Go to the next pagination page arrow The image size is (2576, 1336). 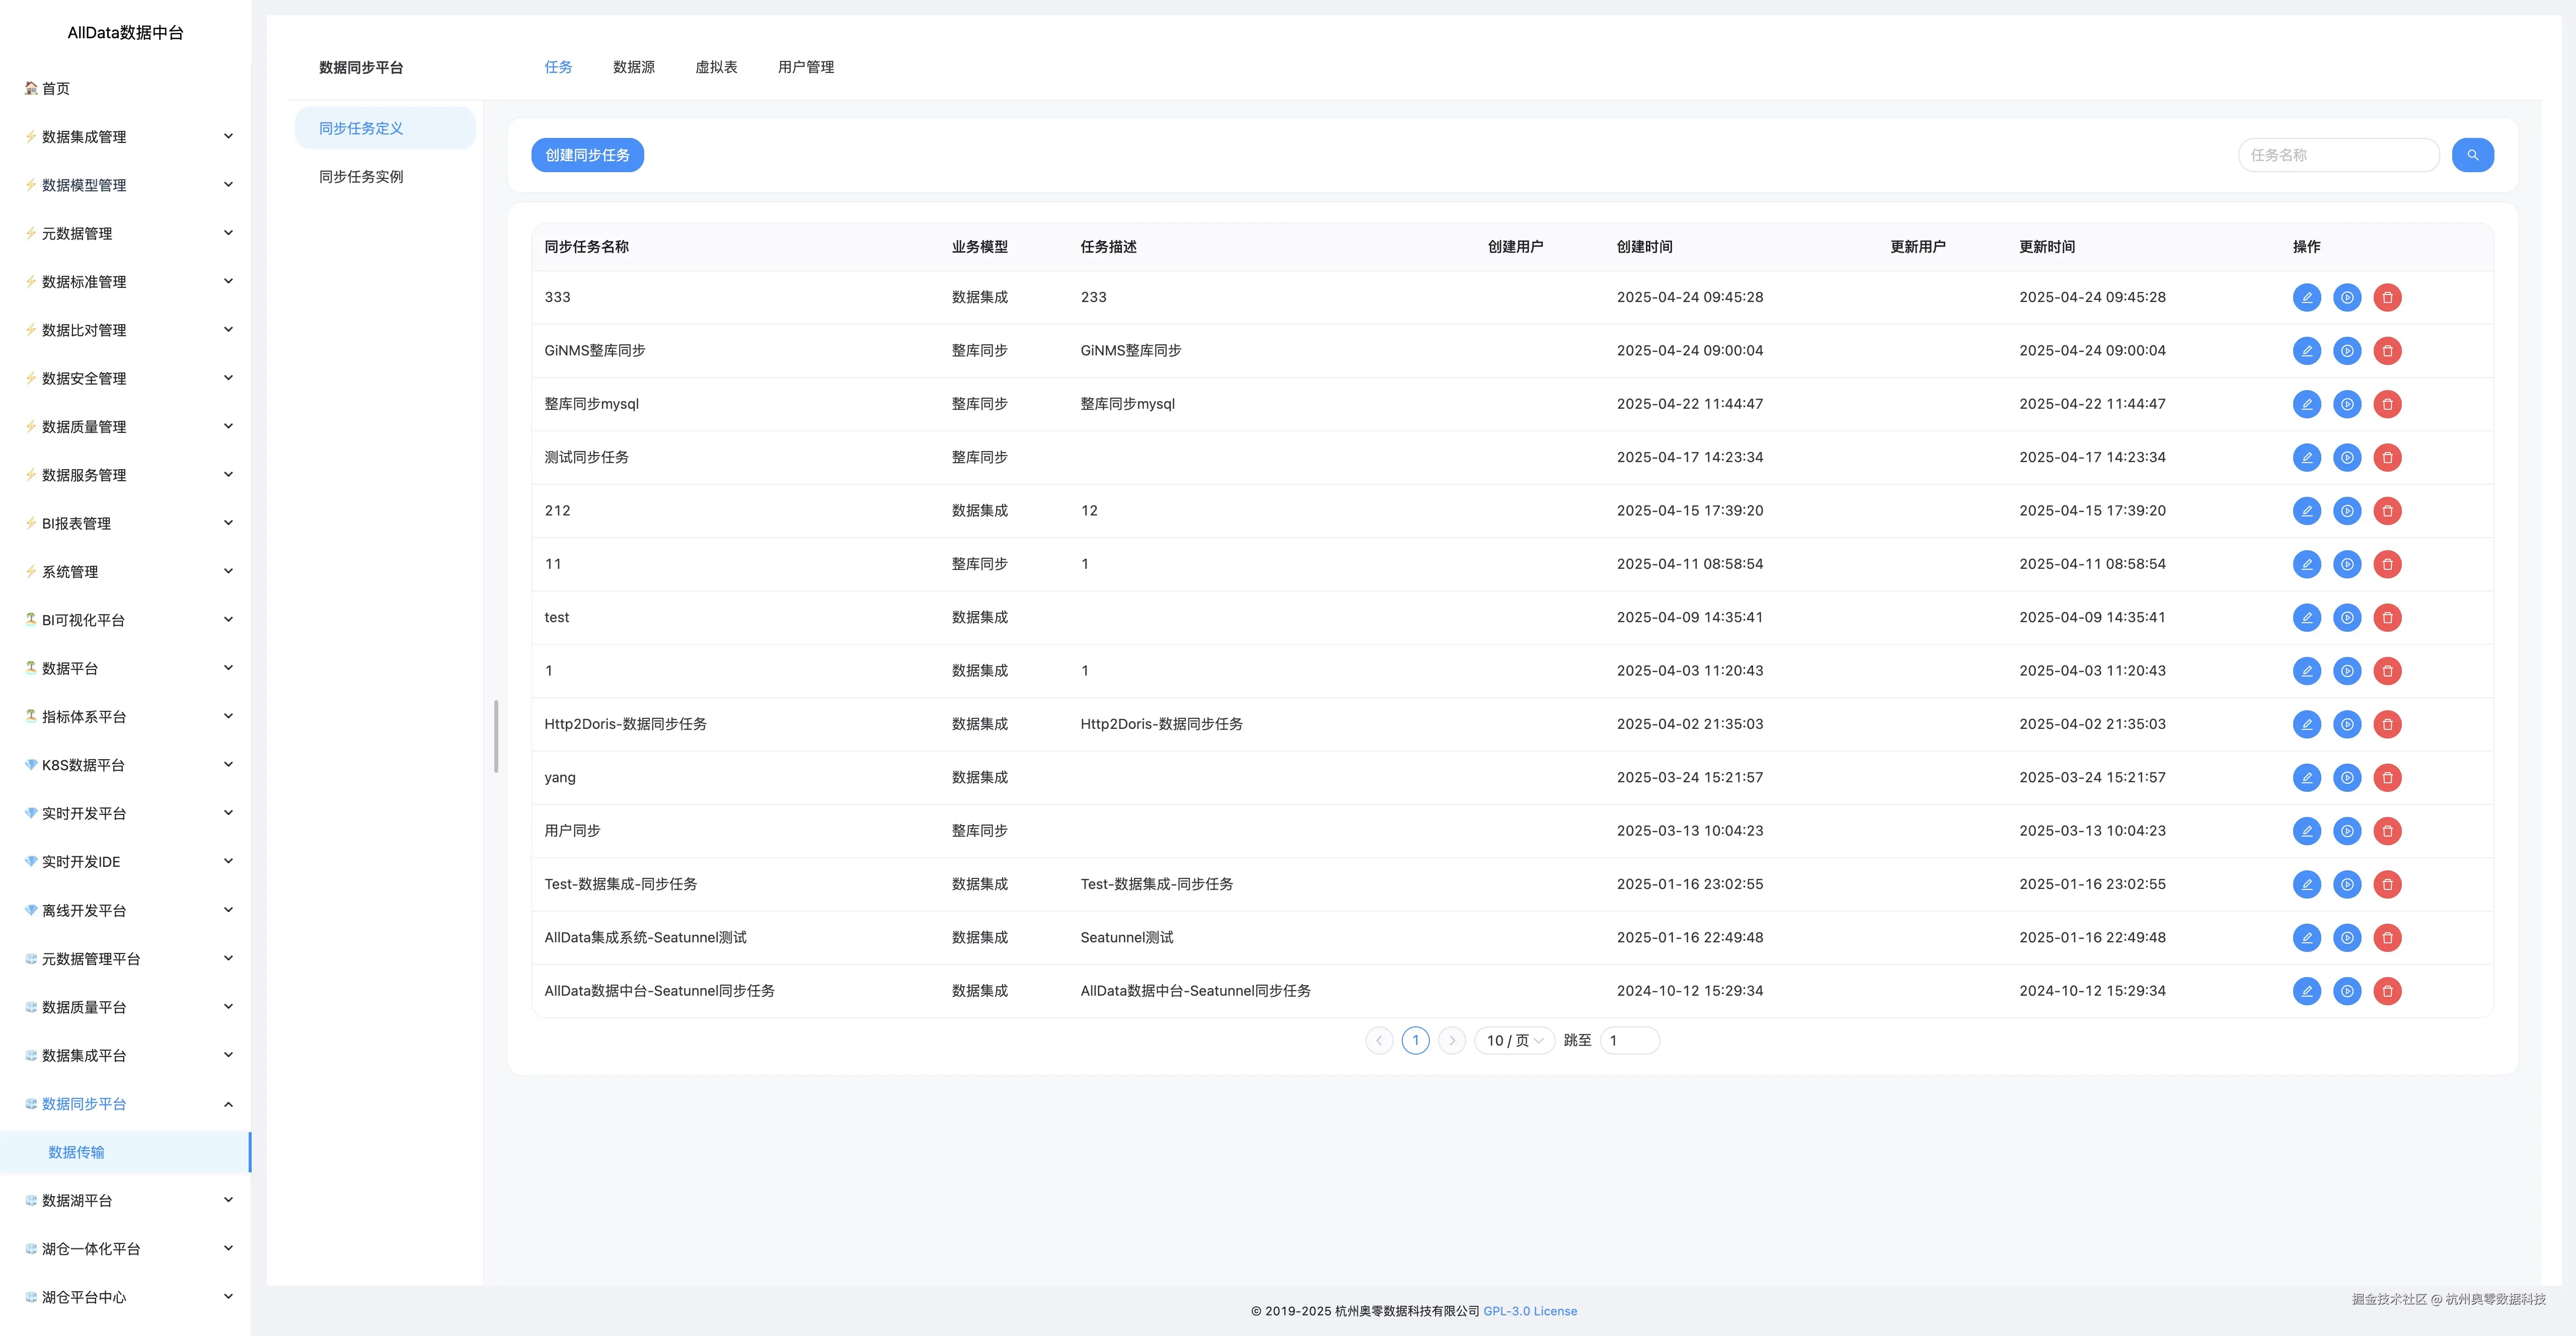click(1452, 1041)
